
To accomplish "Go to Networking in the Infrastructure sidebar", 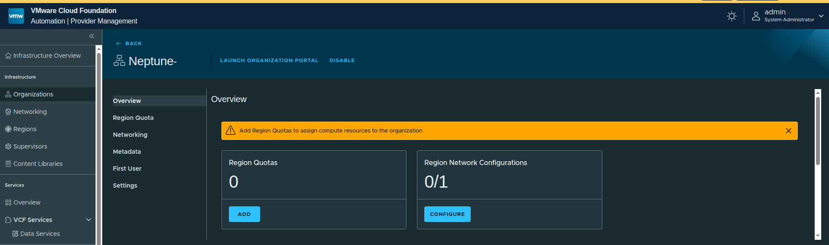I will 30,112.
